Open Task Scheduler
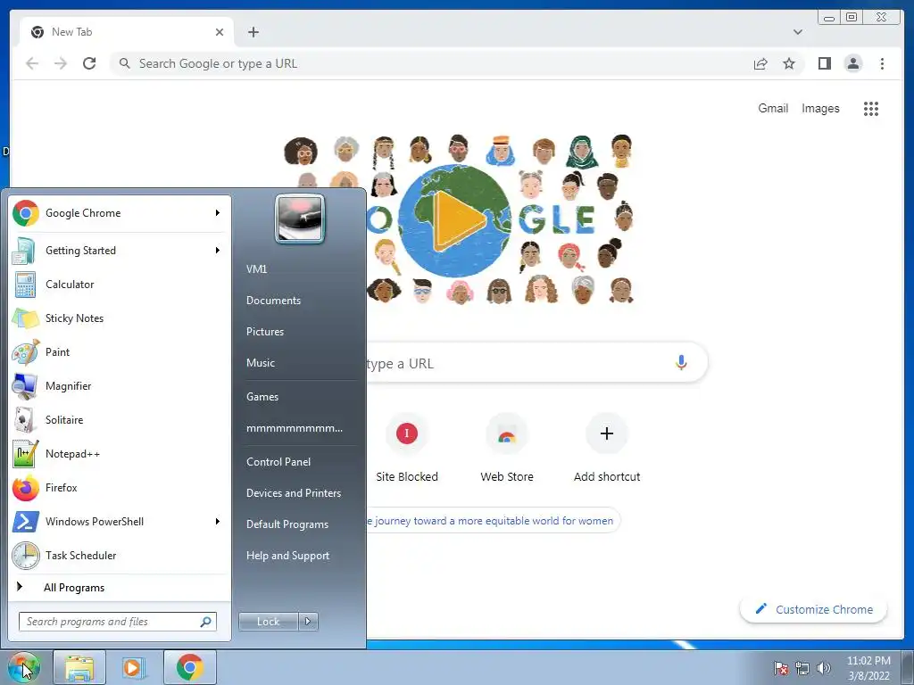 (x=120, y=555)
